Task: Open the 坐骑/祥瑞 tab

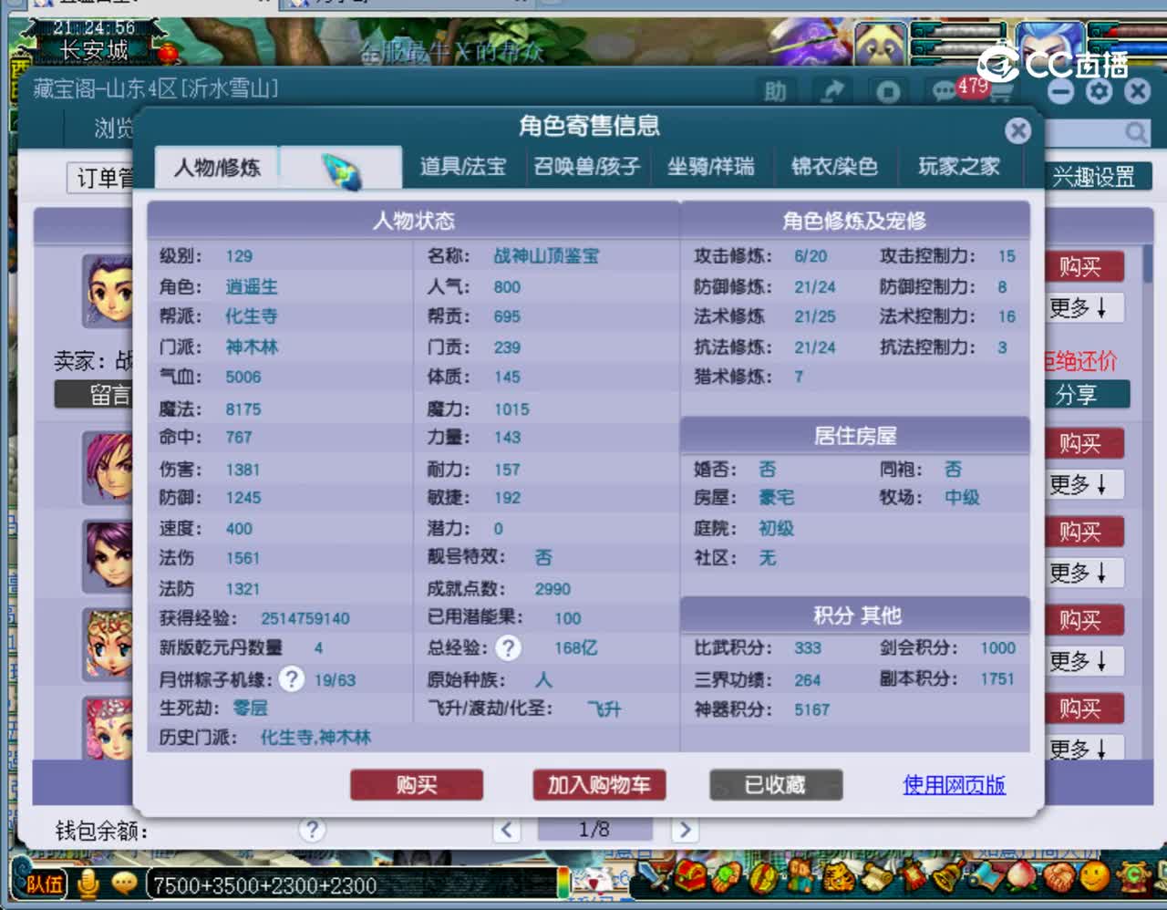Action: point(713,166)
